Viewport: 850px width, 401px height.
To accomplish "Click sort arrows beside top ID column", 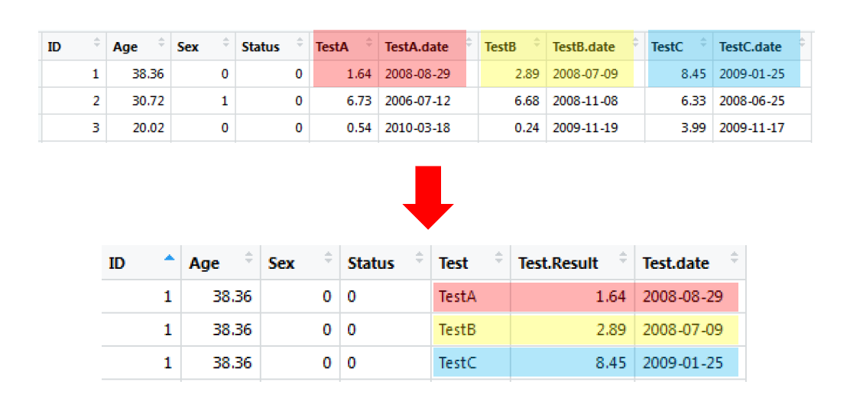I will [x=96, y=44].
